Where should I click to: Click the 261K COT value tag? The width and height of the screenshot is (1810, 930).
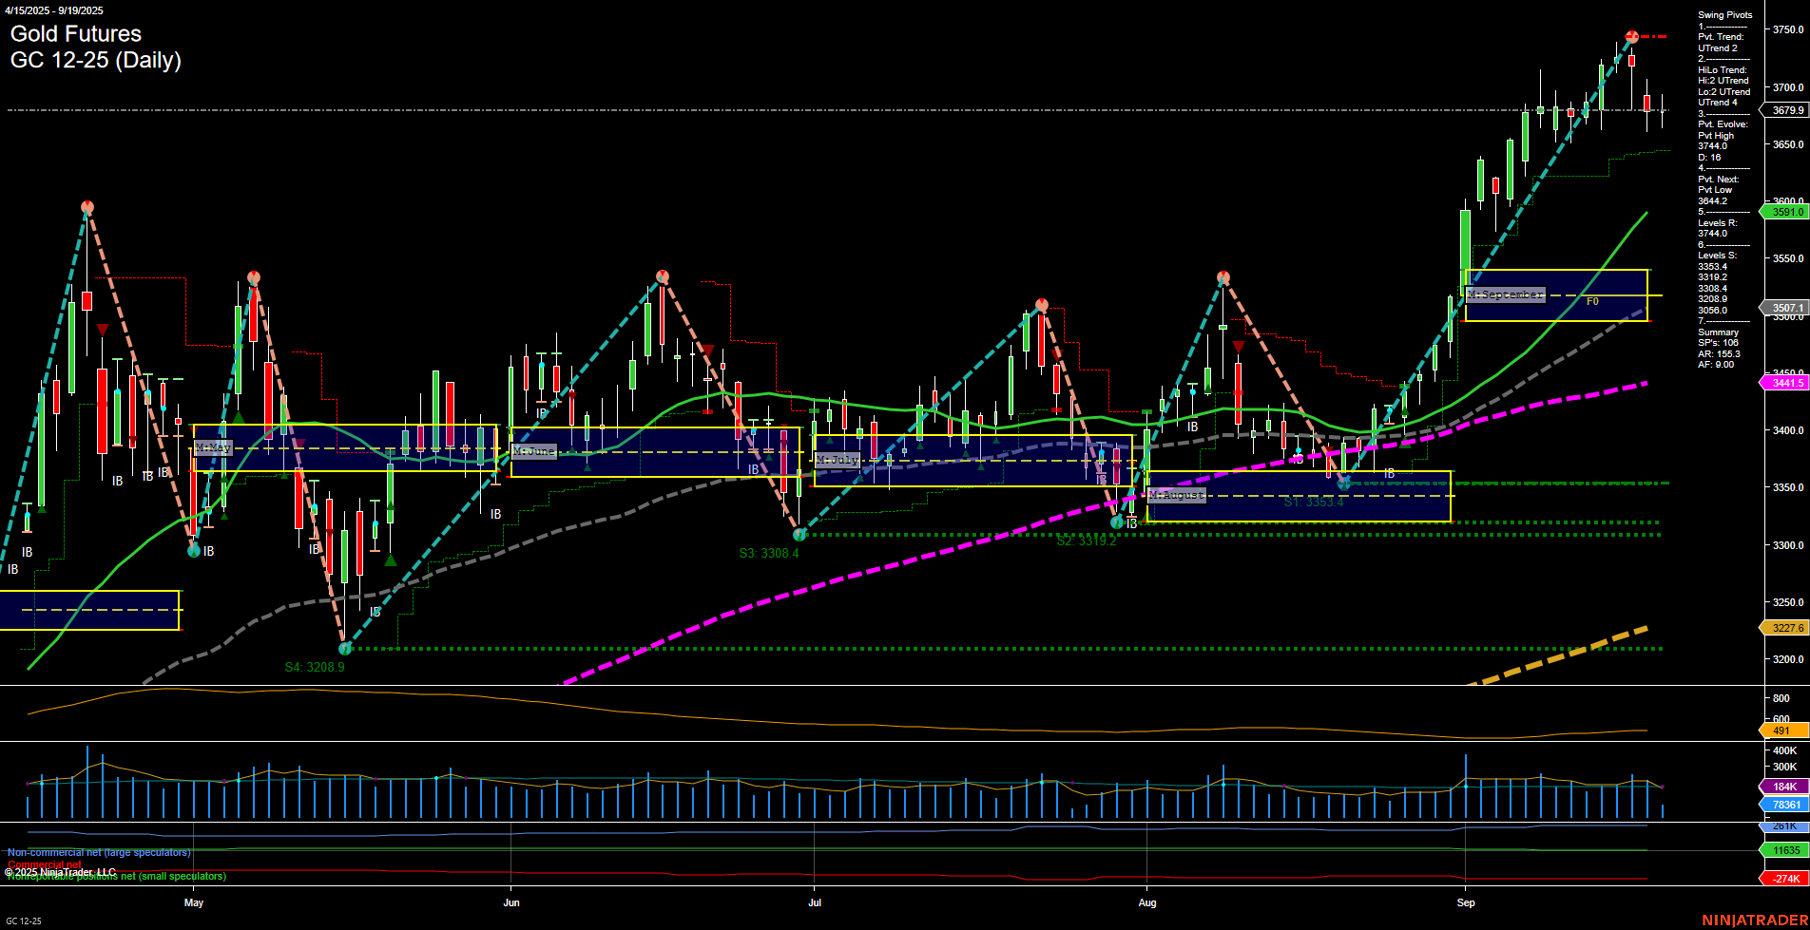(x=1784, y=826)
